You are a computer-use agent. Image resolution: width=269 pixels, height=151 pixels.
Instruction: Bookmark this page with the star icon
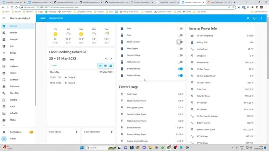[233, 8]
